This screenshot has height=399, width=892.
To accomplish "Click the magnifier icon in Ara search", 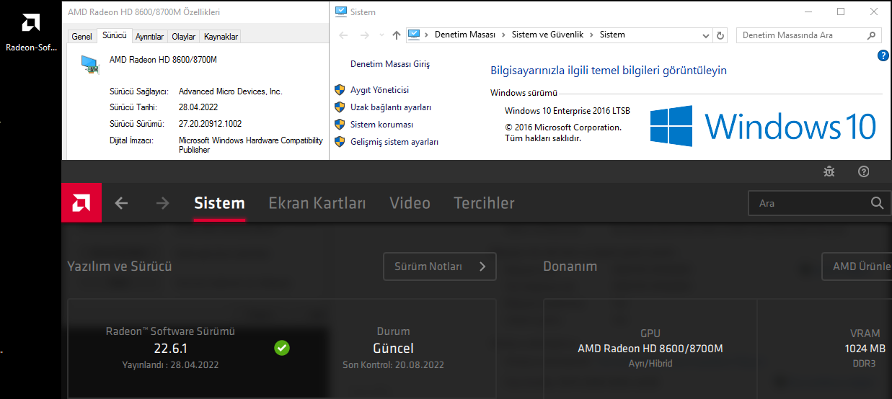I will pyautogui.click(x=877, y=203).
